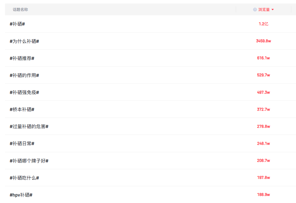
Task: Open the #补硒的作用# topic
Action: point(24,75)
